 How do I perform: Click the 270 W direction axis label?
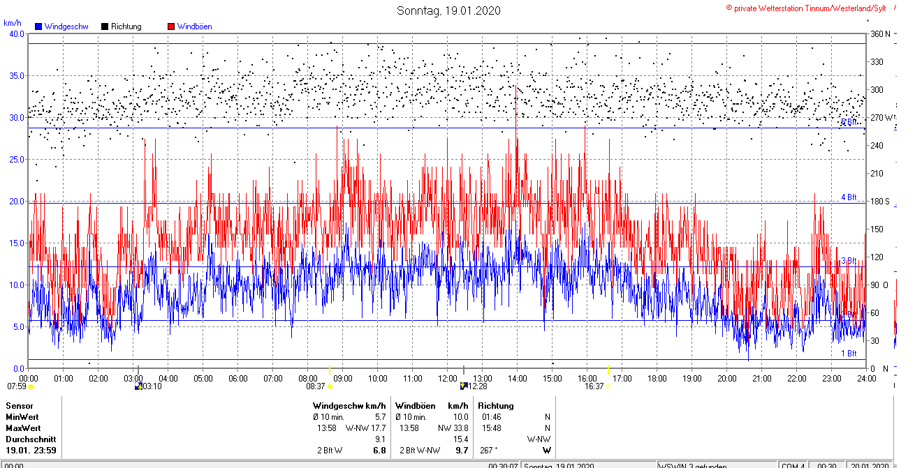point(880,117)
